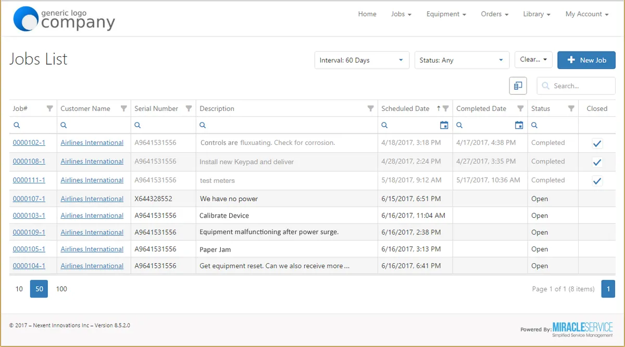Image resolution: width=625 pixels, height=347 pixels.
Task: Click the Job# column filter funnel icon
Action: coord(49,108)
